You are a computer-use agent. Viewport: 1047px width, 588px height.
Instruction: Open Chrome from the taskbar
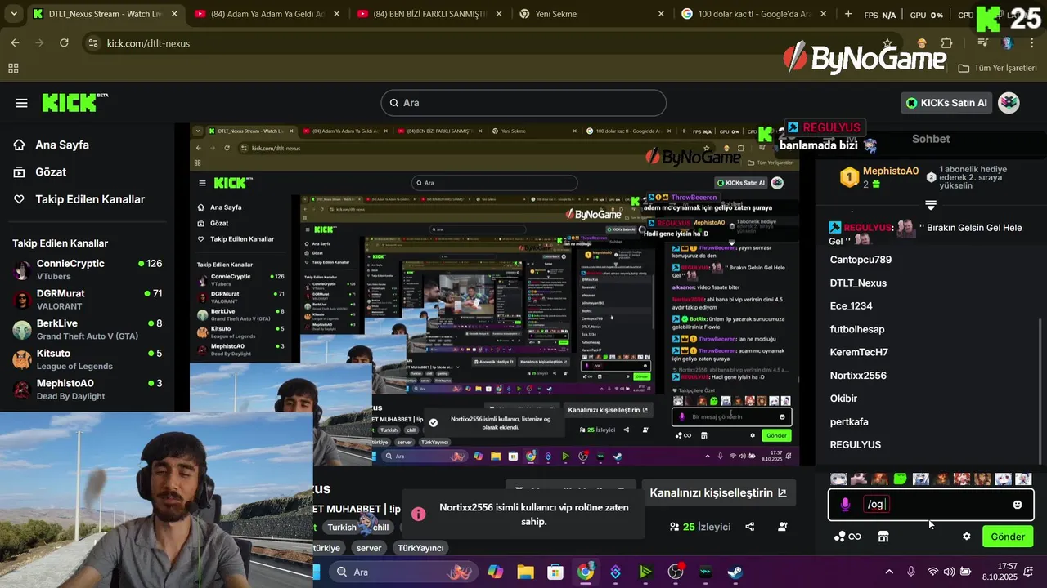(585, 572)
